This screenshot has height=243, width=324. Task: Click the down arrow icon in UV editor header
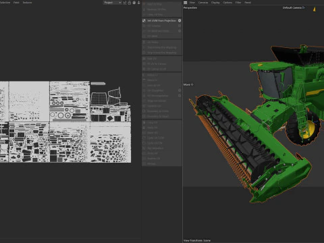[138, 3]
